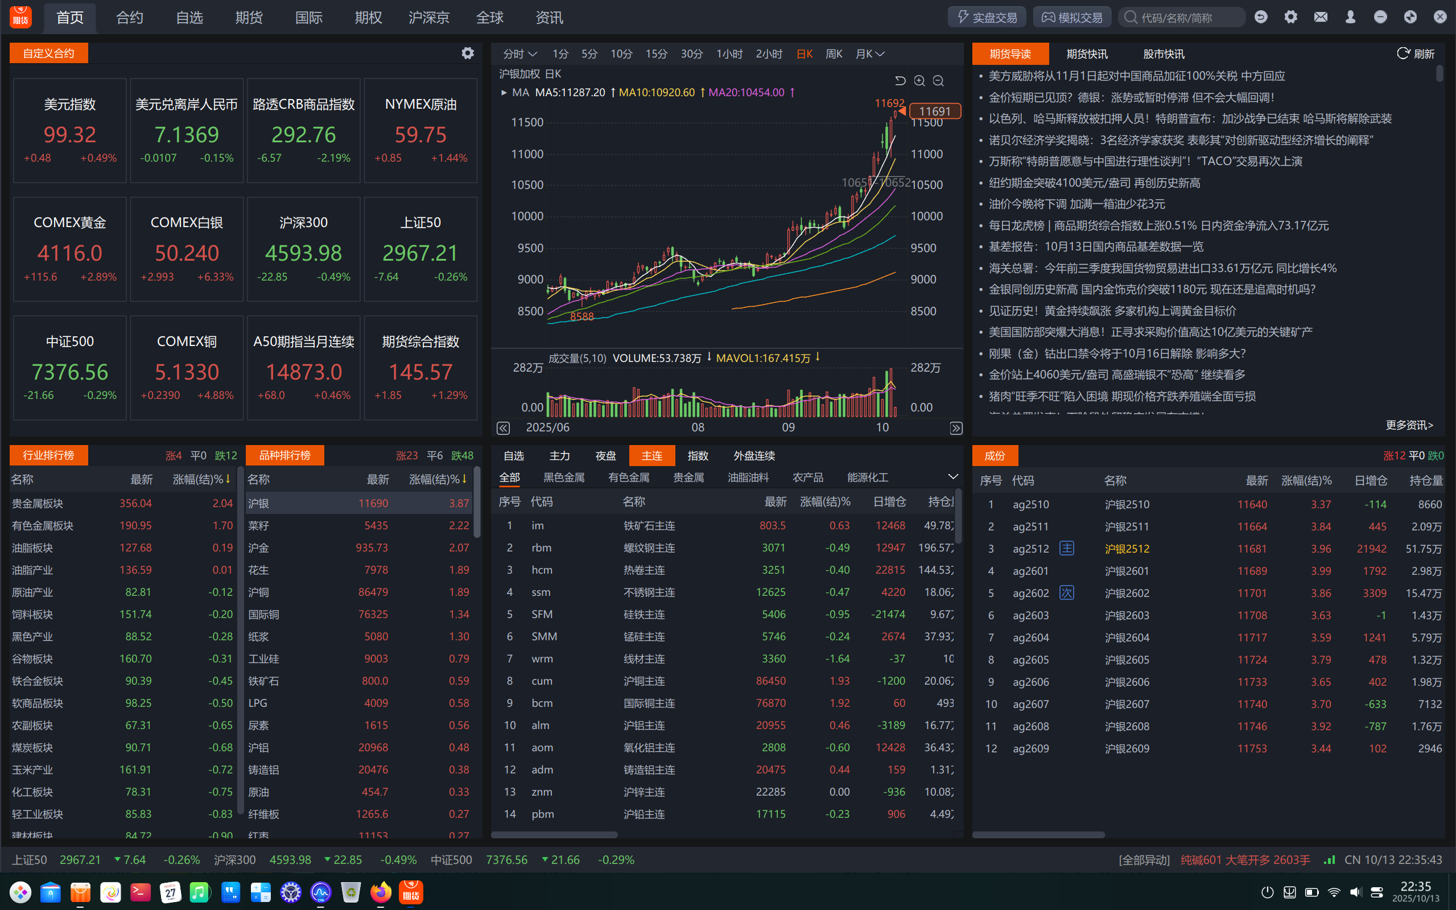Viewport: 1456px width, 910px height.
Task: Open Firefox from the taskbar
Action: (x=380, y=892)
